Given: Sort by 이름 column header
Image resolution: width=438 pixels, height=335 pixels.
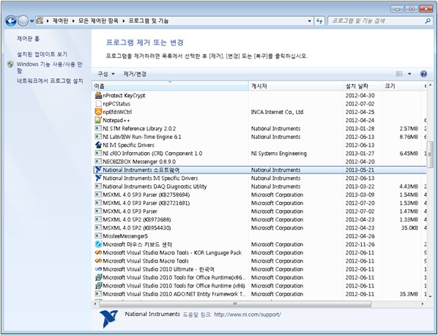Looking at the screenshot, I should click(x=170, y=86).
